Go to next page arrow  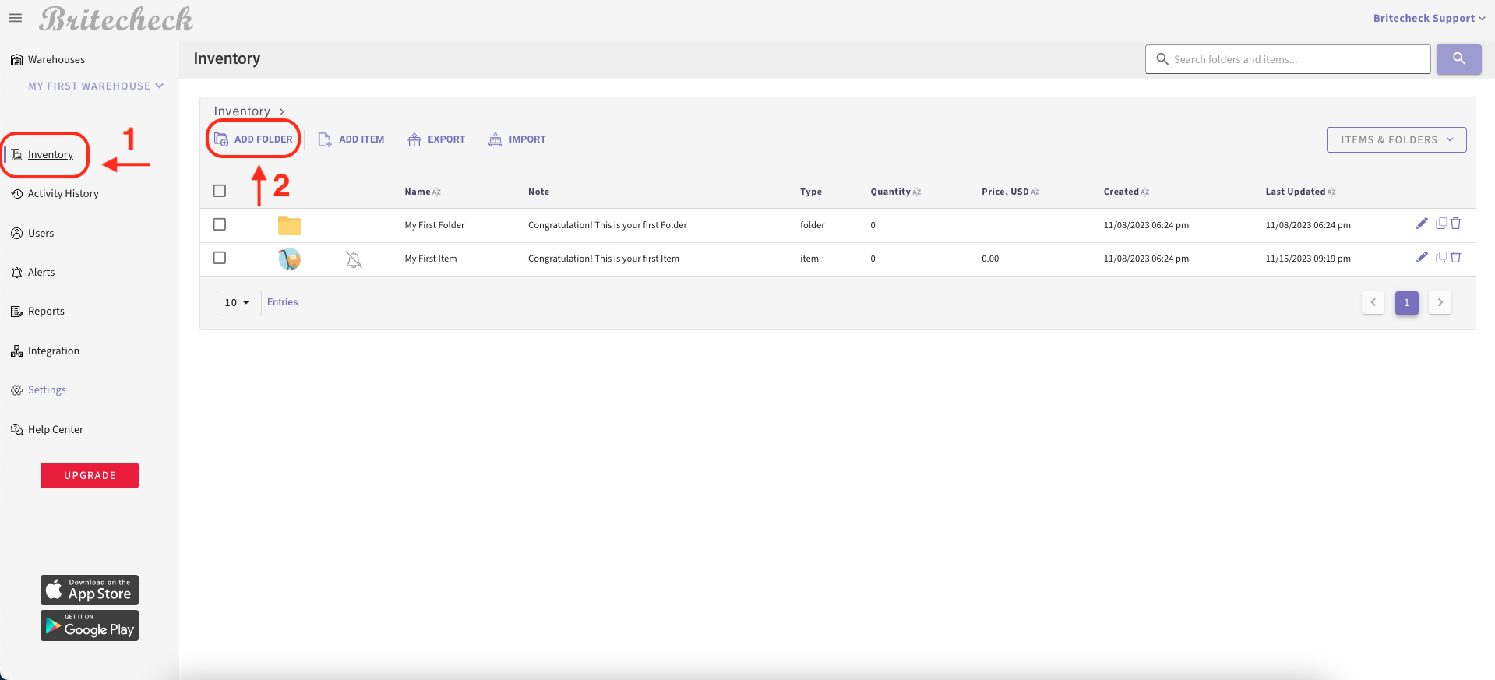(1440, 302)
